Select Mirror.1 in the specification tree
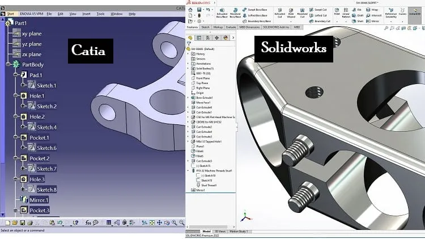425x239 pixels. pos(39,200)
